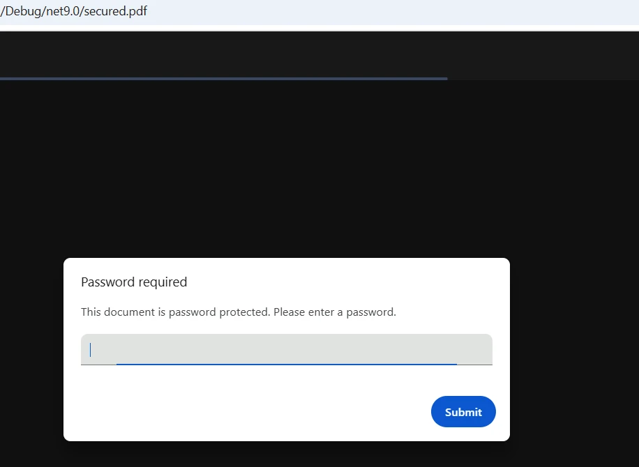
Task: Click the filled part of the loading bar
Action: (x=223, y=79)
